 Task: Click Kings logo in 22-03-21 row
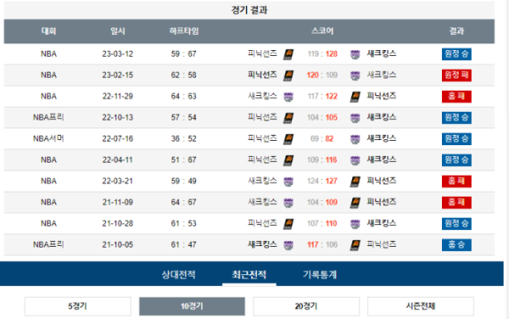click(x=288, y=182)
